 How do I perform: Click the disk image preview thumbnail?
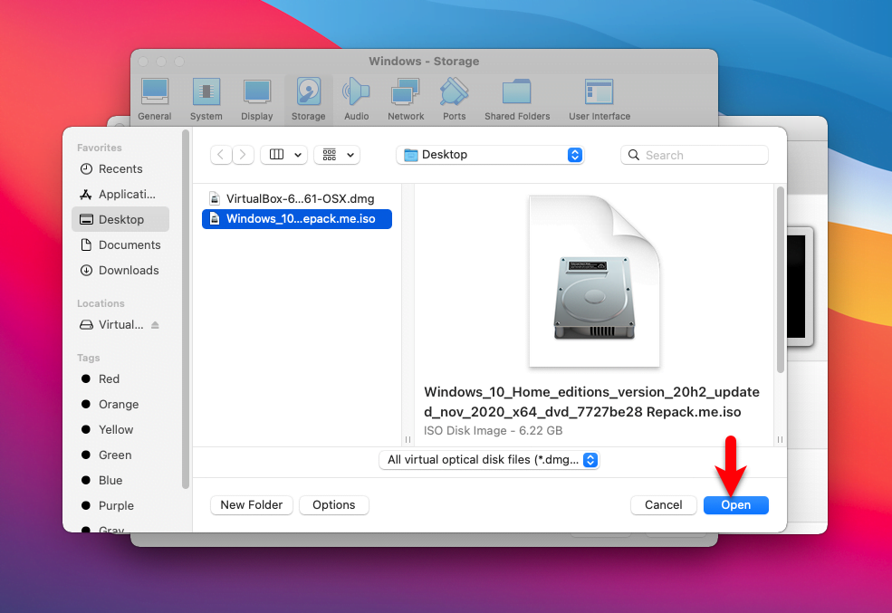pos(594,281)
